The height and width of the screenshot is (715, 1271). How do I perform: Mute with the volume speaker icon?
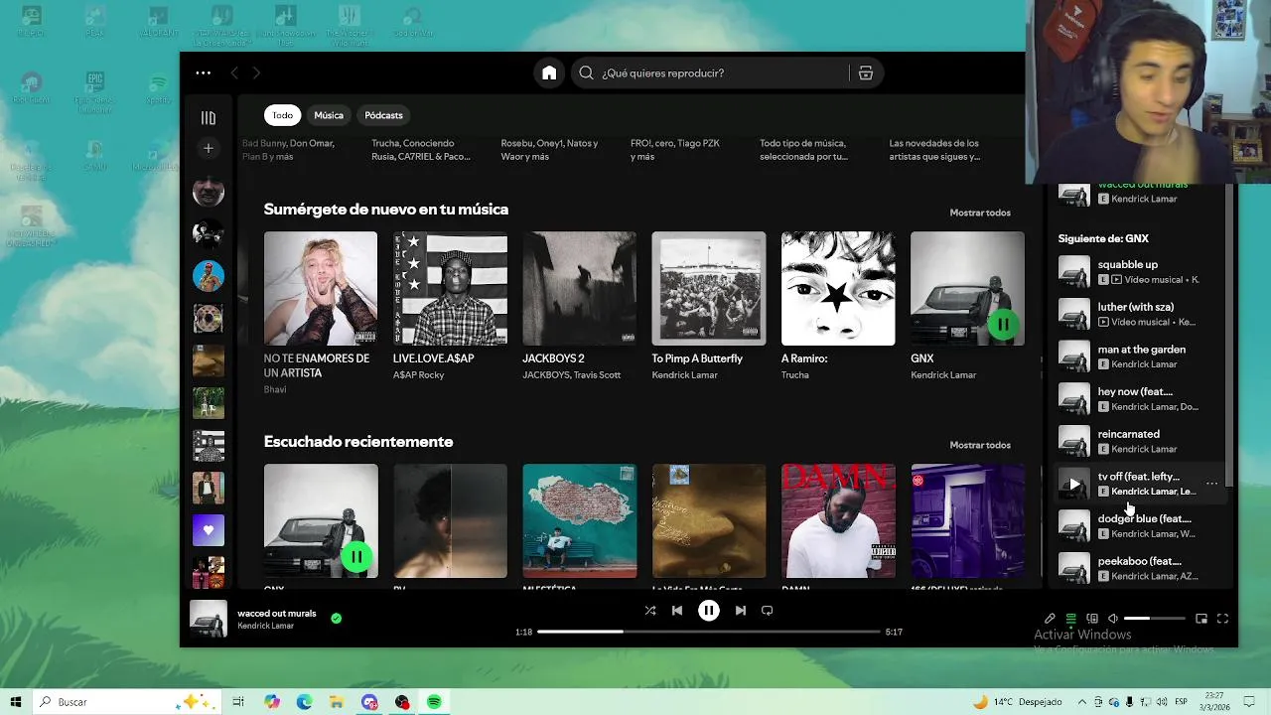1113,619
